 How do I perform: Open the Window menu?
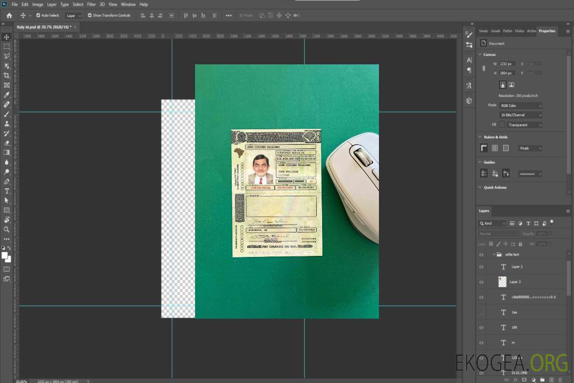click(128, 4)
